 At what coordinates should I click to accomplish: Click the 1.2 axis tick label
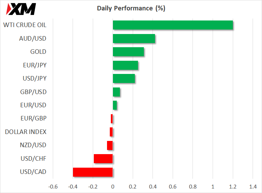click(233, 187)
